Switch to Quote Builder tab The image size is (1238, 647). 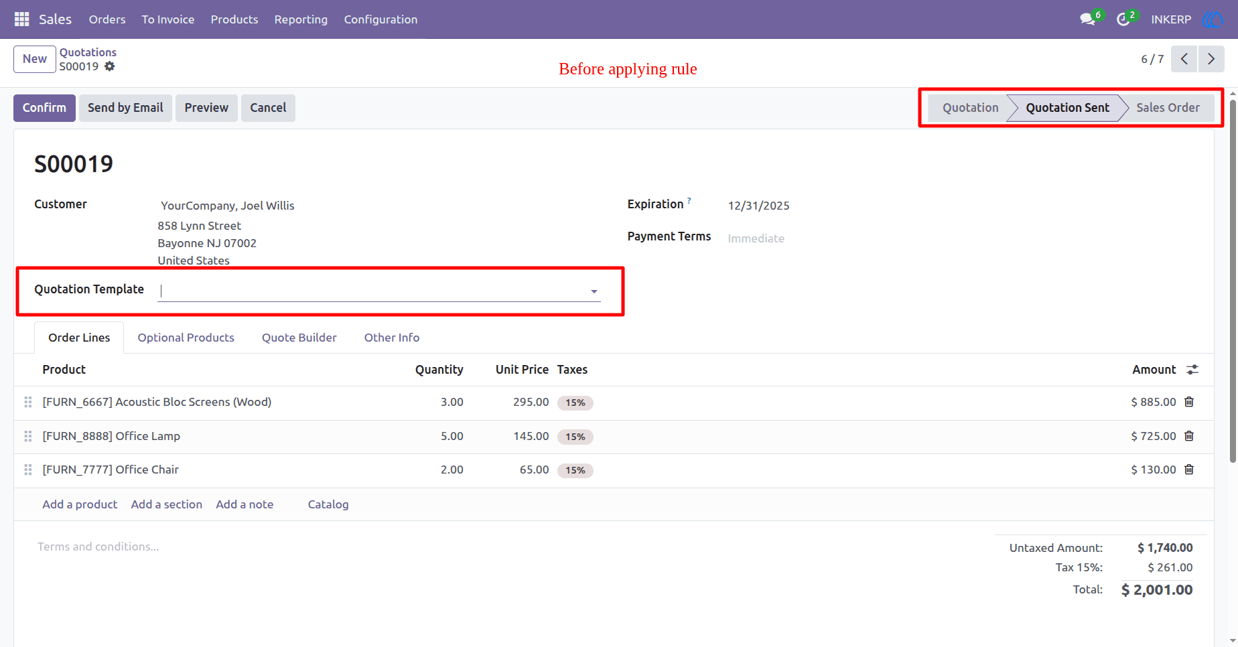(x=299, y=338)
